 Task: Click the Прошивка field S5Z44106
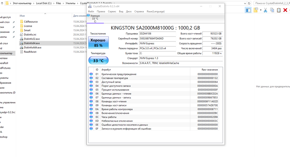[157, 34]
